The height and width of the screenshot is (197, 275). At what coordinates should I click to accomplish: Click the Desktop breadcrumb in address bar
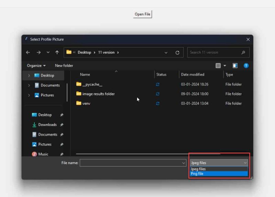tap(84, 52)
